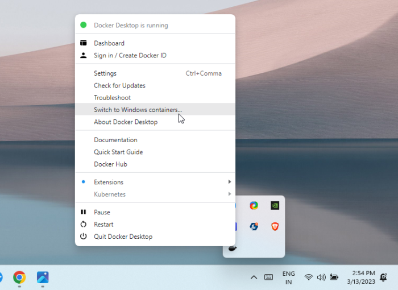This screenshot has width=398, height=290.
Task: Open Wi-Fi network settings icon
Action: point(309,277)
